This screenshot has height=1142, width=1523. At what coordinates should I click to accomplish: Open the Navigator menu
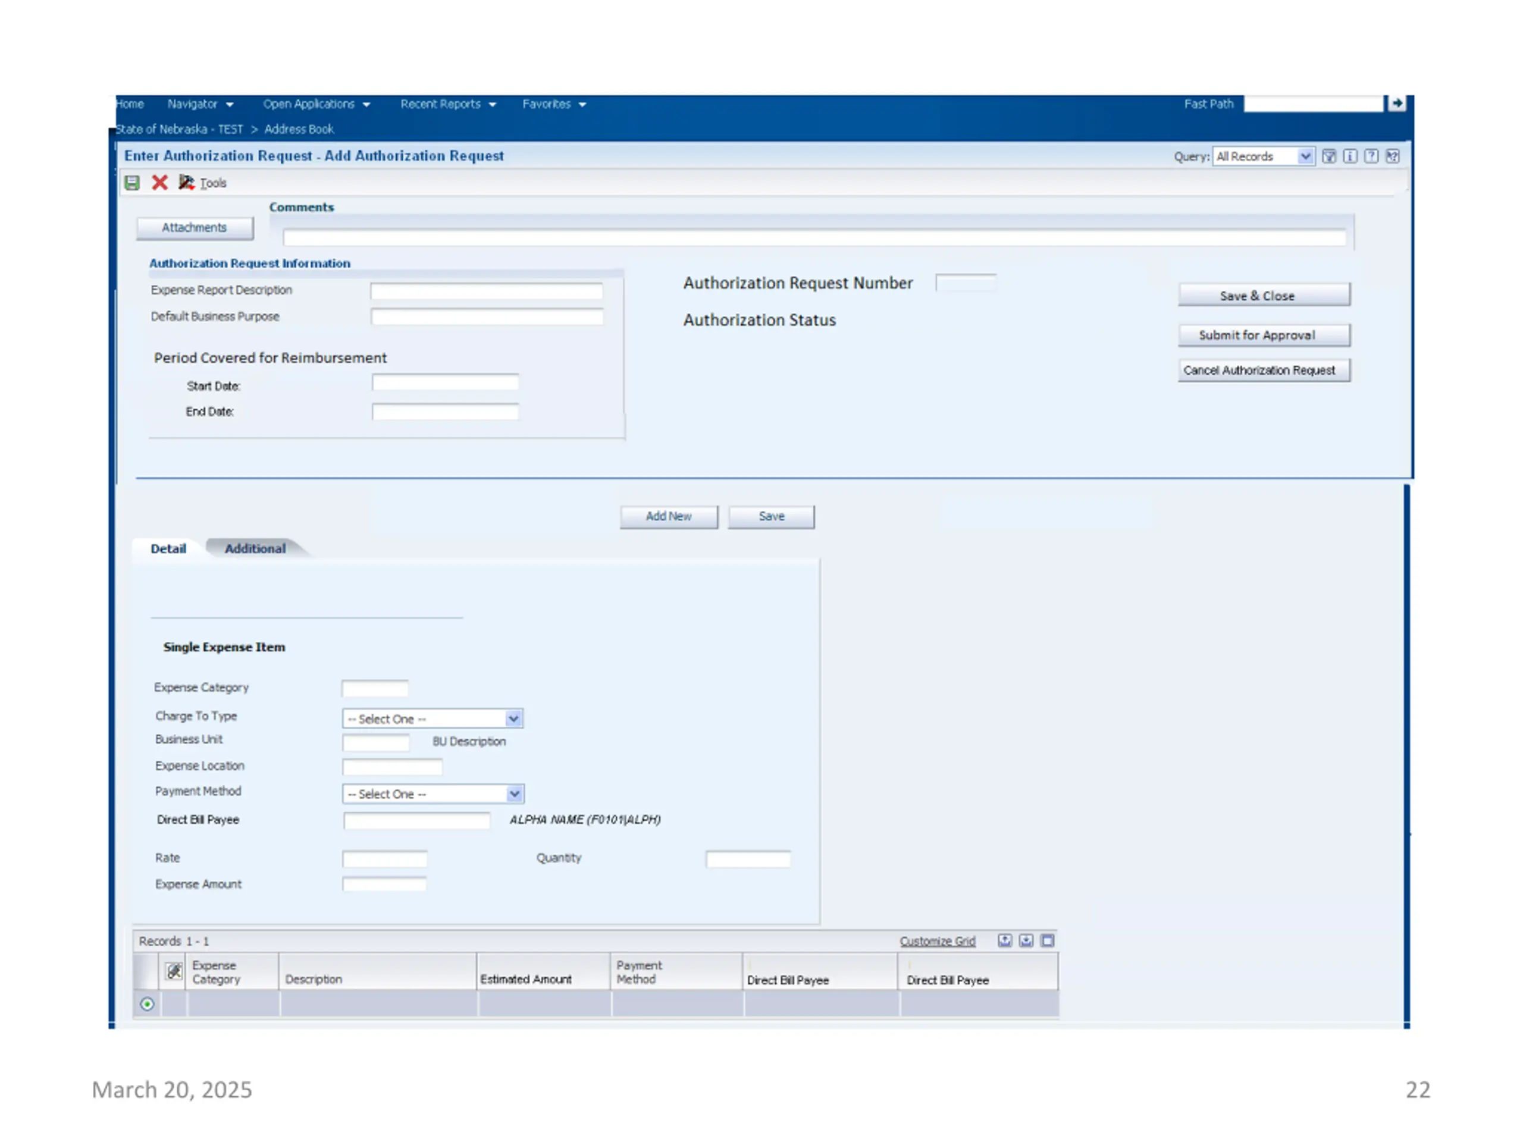coord(200,104)
